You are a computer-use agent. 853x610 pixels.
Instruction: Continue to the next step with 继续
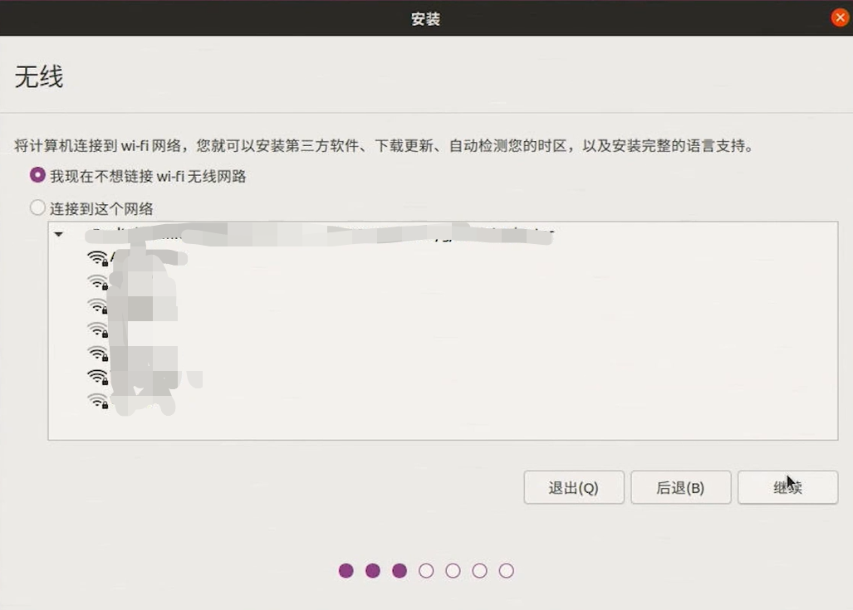(787, 487)
